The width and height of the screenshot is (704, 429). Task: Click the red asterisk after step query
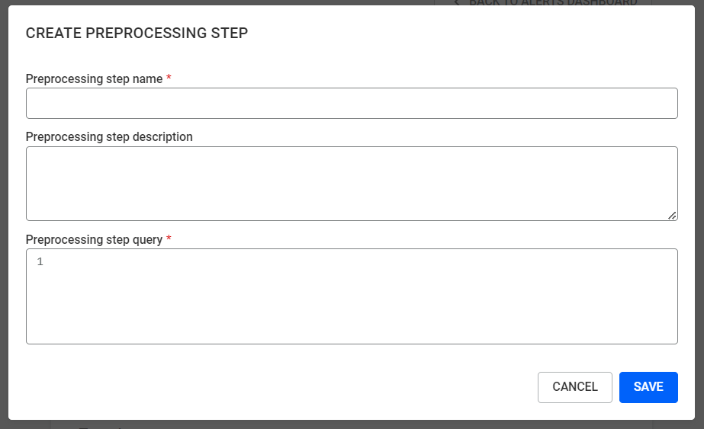169,239
